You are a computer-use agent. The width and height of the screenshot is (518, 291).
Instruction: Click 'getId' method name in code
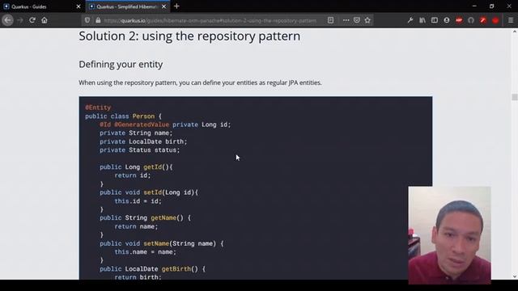[153, 167]
